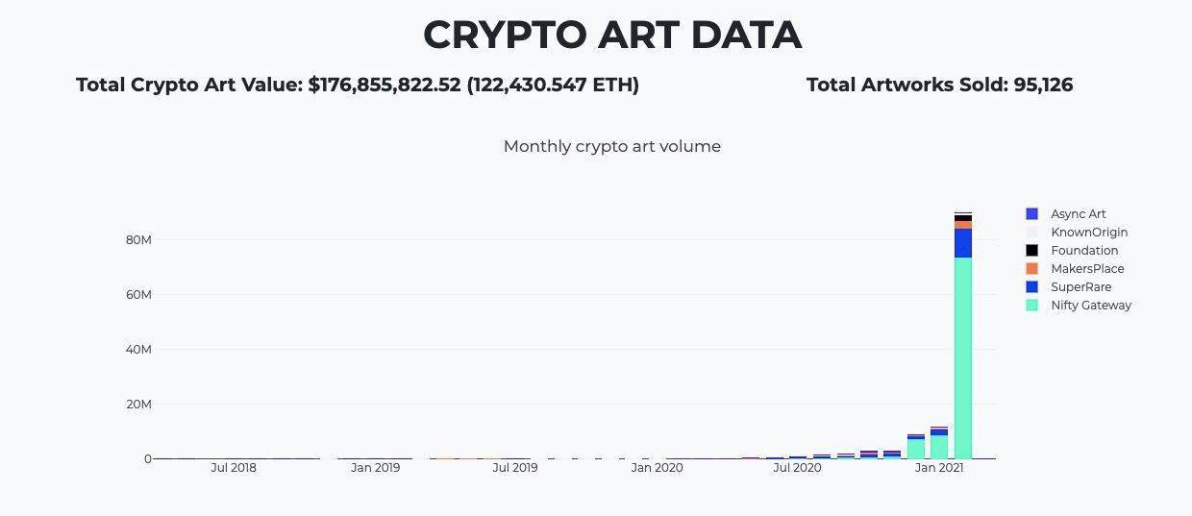The height and width of the screenshot is (516, 1192).
Task: Click the Jul 2020 x-axis label
Action: (797, 468)
